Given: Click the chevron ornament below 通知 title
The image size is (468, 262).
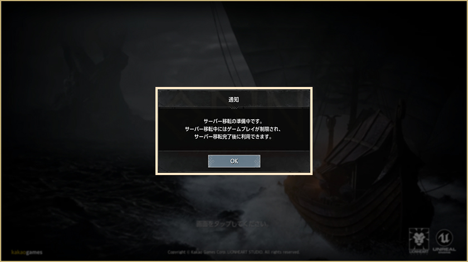Looking at the screenshot, I should point(234,108).
